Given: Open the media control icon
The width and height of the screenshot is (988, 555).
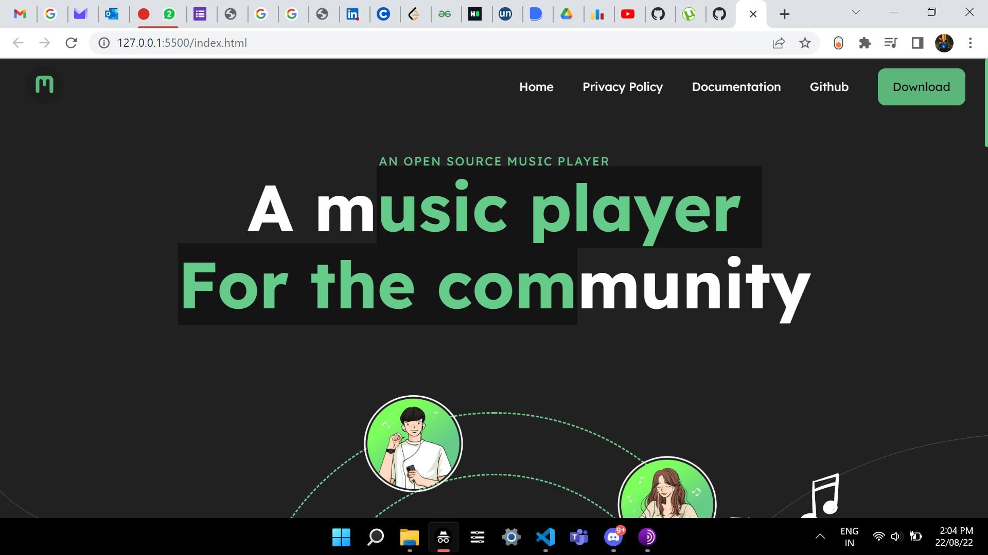Looking at the screenshot, I should coord(891,43).
